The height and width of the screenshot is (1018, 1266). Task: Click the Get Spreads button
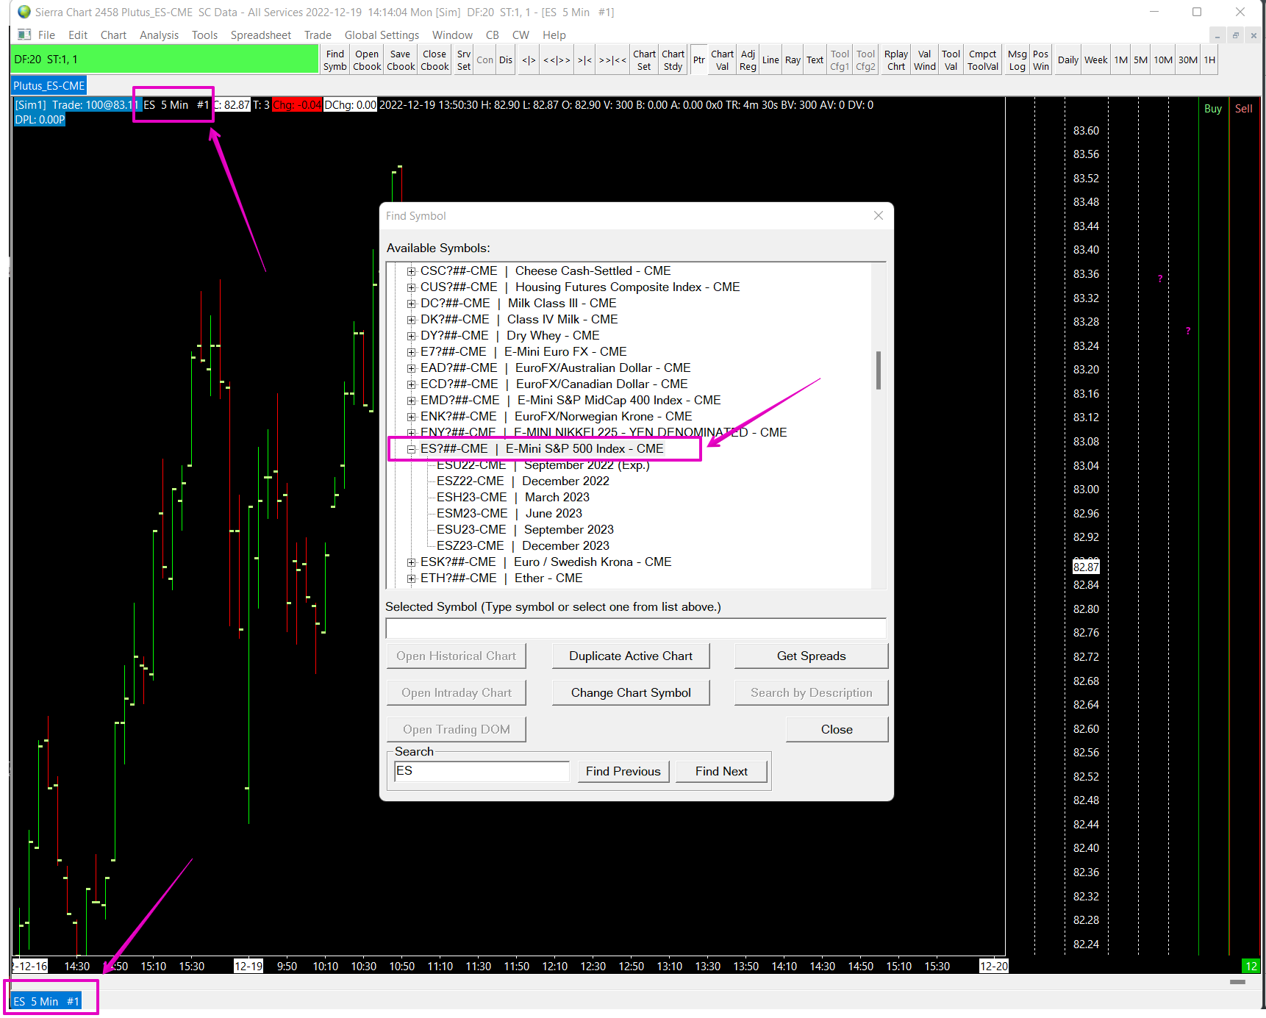[811, 656]
